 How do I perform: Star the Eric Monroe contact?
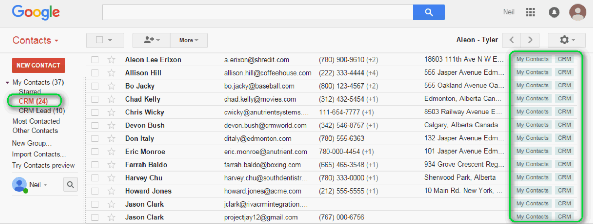(112, 152)
